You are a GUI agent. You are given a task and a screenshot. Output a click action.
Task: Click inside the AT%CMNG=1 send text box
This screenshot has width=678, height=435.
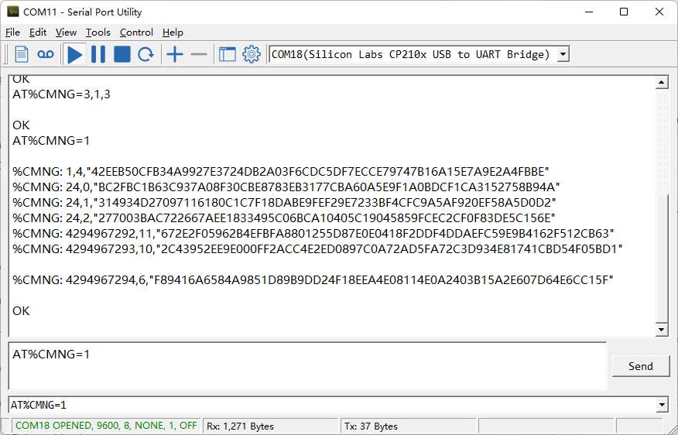307,366
